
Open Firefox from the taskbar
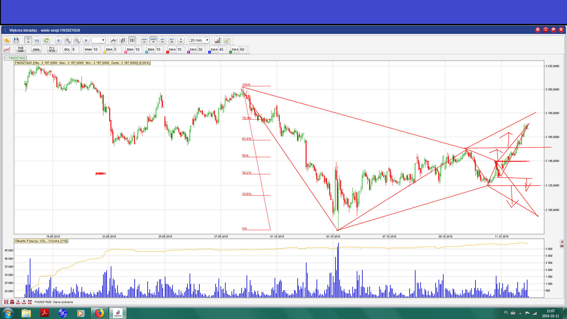click(99, 313)
